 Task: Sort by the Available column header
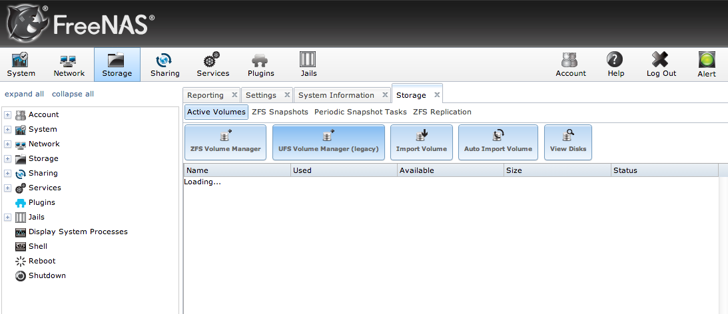[x=451, y=170]
